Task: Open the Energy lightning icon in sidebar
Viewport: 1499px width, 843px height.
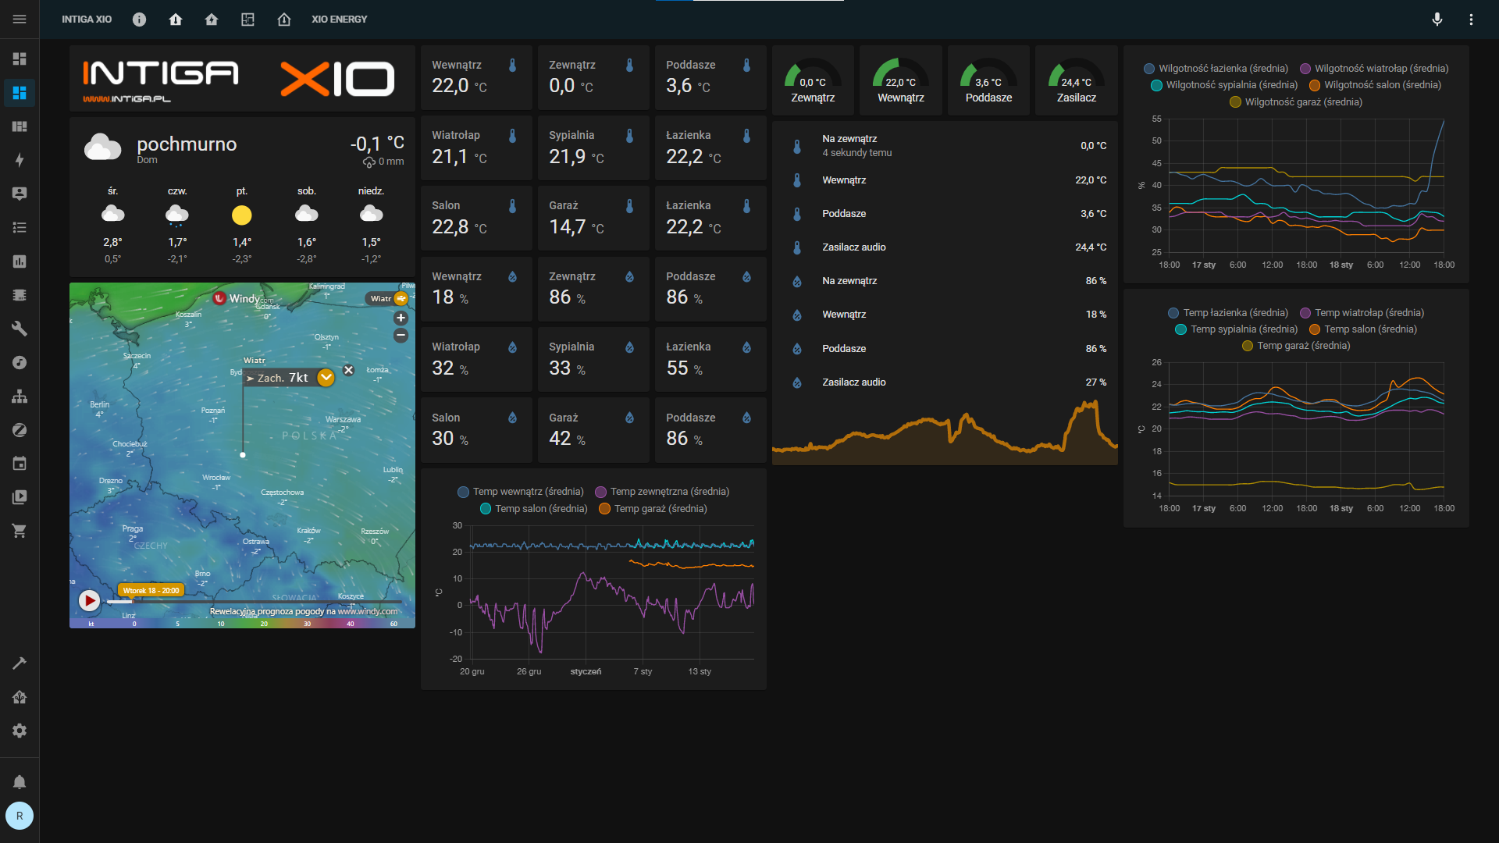Action: 20,160
